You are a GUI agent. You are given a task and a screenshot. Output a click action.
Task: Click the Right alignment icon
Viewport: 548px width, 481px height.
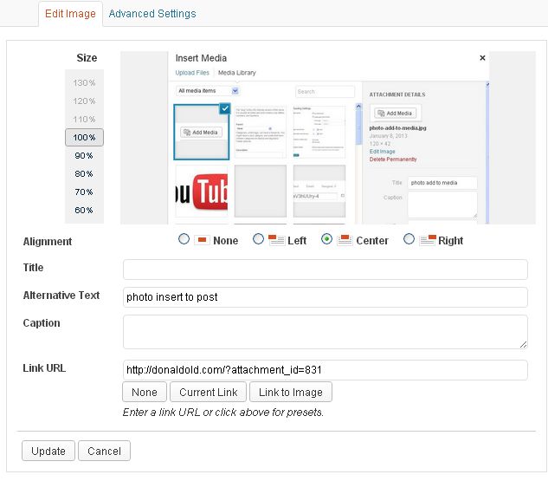[x=427, y=240]
